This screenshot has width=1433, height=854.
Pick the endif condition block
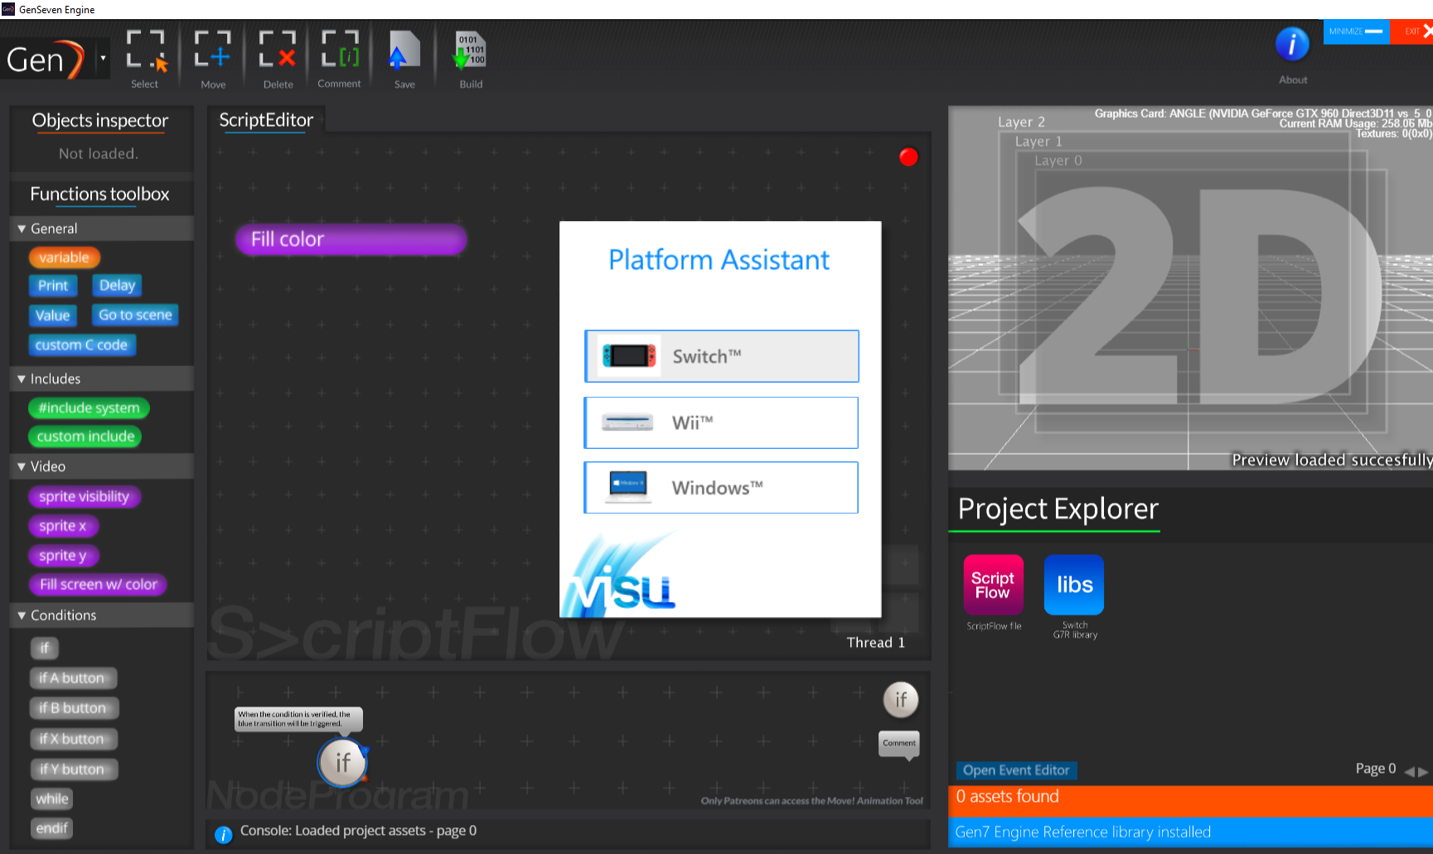(52, 828)
